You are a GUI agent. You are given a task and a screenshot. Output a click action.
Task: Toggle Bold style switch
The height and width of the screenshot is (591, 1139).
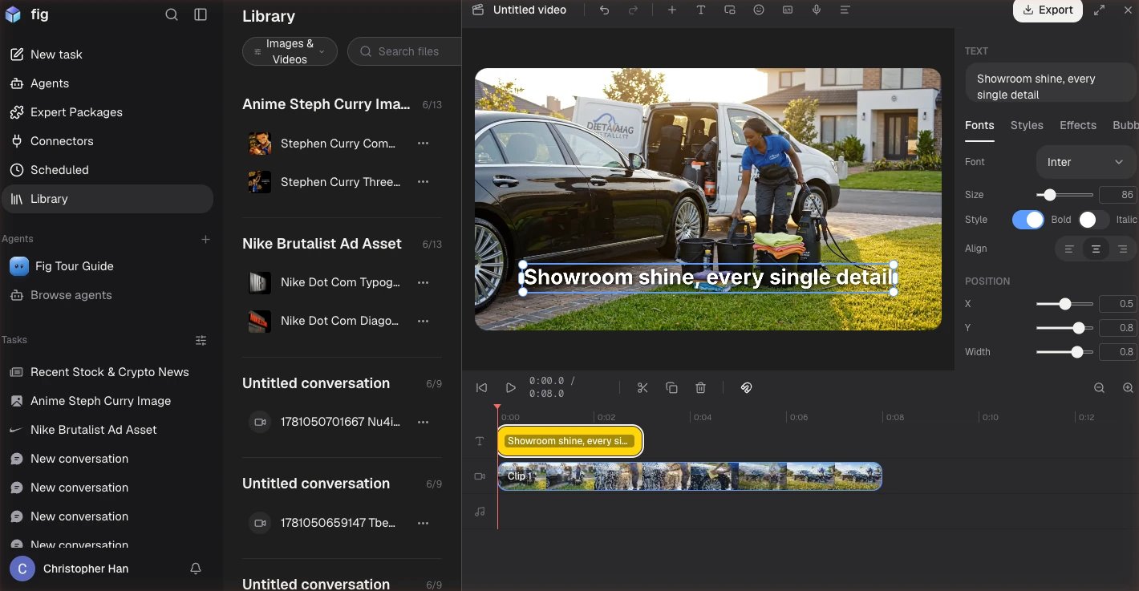1028,220
